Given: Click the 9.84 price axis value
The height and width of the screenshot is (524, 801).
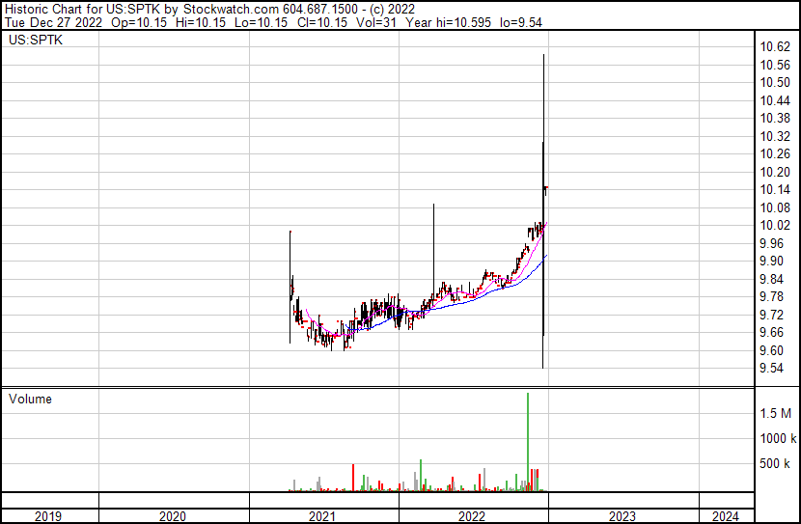Looking at the screenshot, I should [771, 279].
